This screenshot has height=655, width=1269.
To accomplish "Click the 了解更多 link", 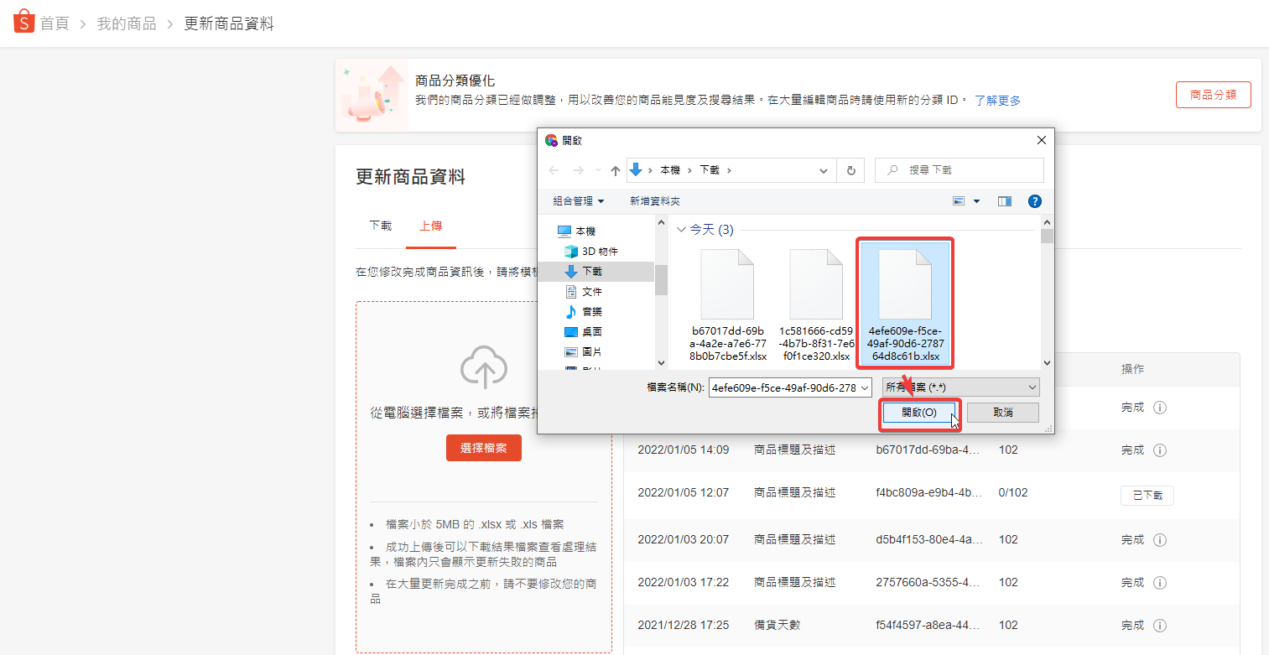I will [x=997, y=101].
